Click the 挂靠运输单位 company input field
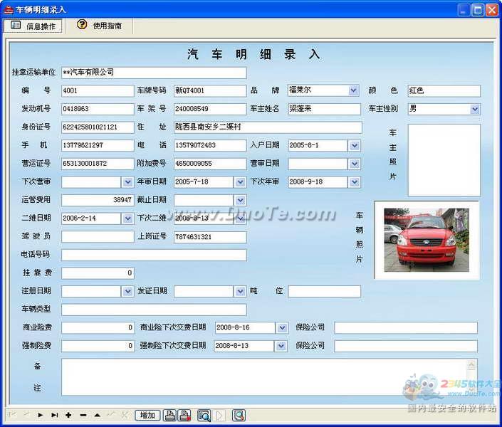Screen dimensions: 502x427 [x=154, y=73]
